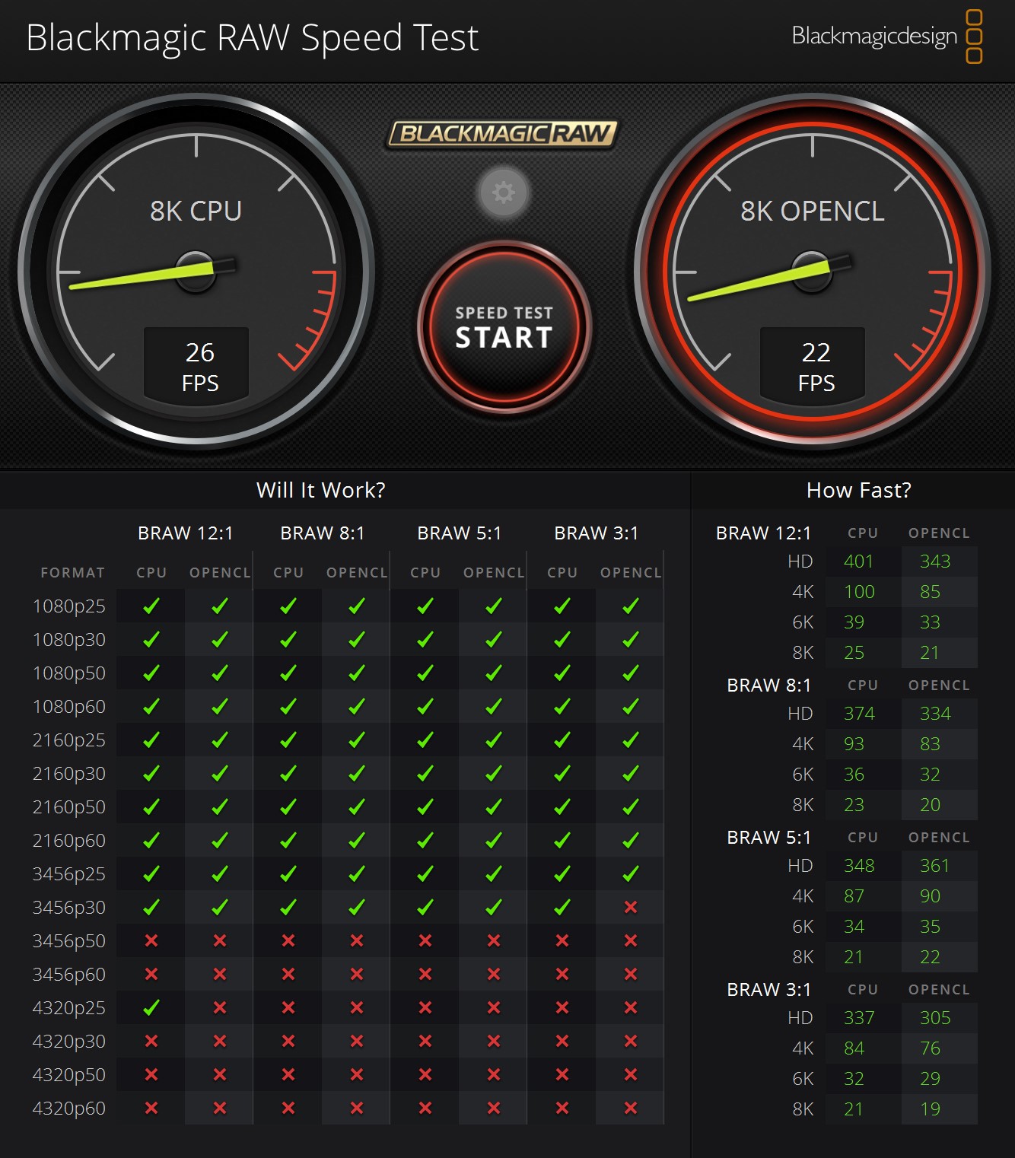Click the 2160p60 BRAW 5:1 OPENCL checkmark

(x=493, y=840)
